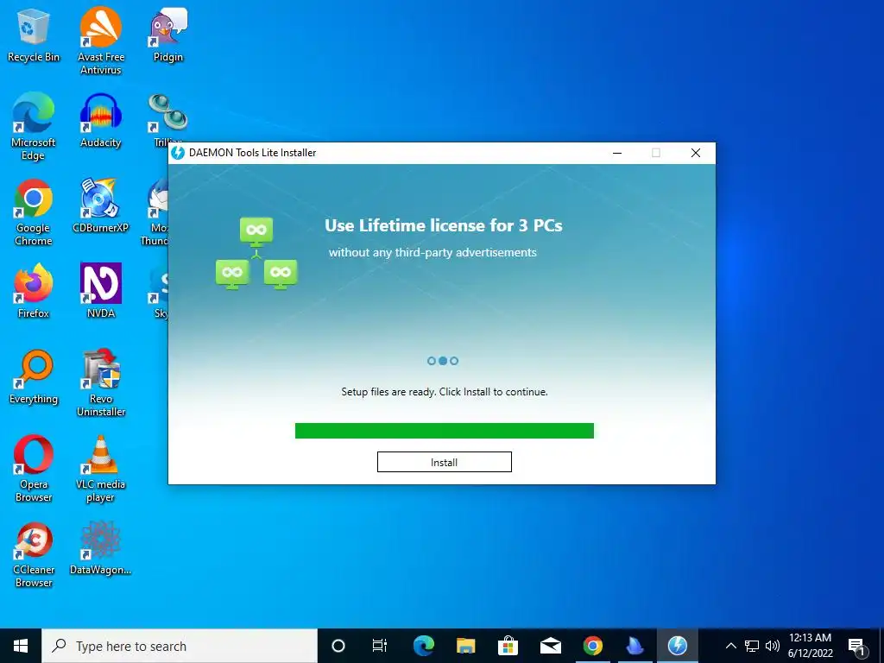Viewport: 884px width, 663px height.
Task: Open the Mail app from the taskbar
Action: pyautogui.click(x=550, y=646)
